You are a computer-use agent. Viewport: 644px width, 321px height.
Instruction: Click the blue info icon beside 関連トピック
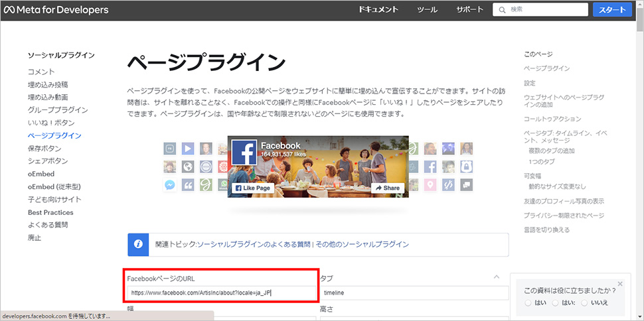click(x=138, y=244)
